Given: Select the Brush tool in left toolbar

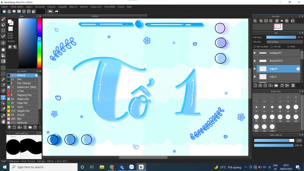Looking at the screenshot, I should [x=3, y=19].
